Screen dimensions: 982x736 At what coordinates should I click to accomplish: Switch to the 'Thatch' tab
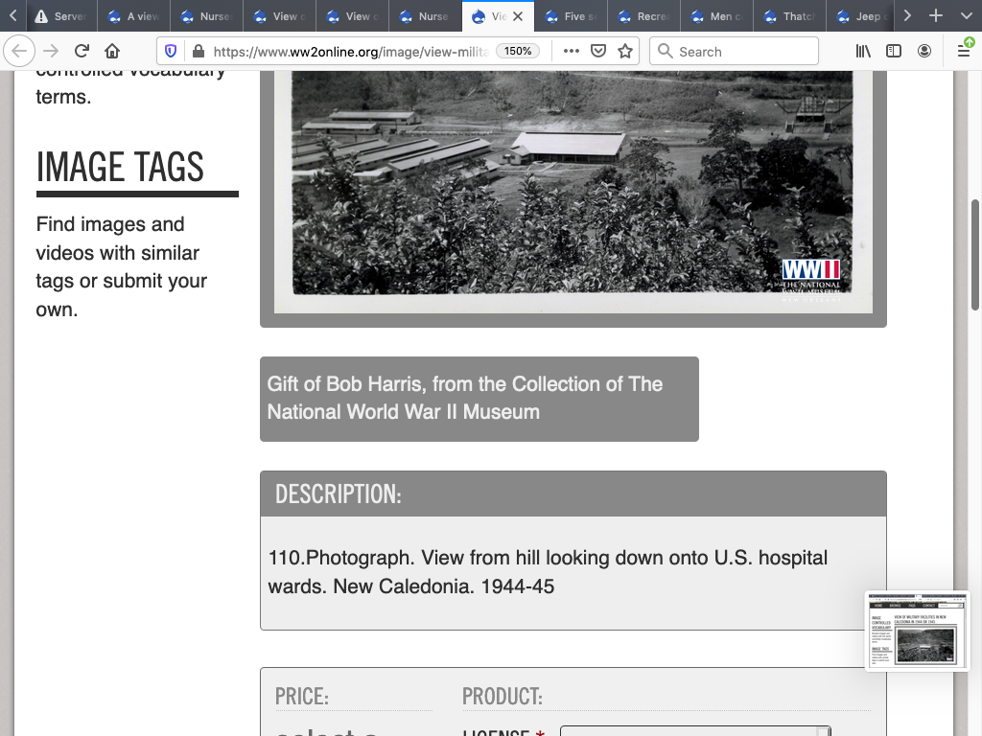click(x=789, y=16)
